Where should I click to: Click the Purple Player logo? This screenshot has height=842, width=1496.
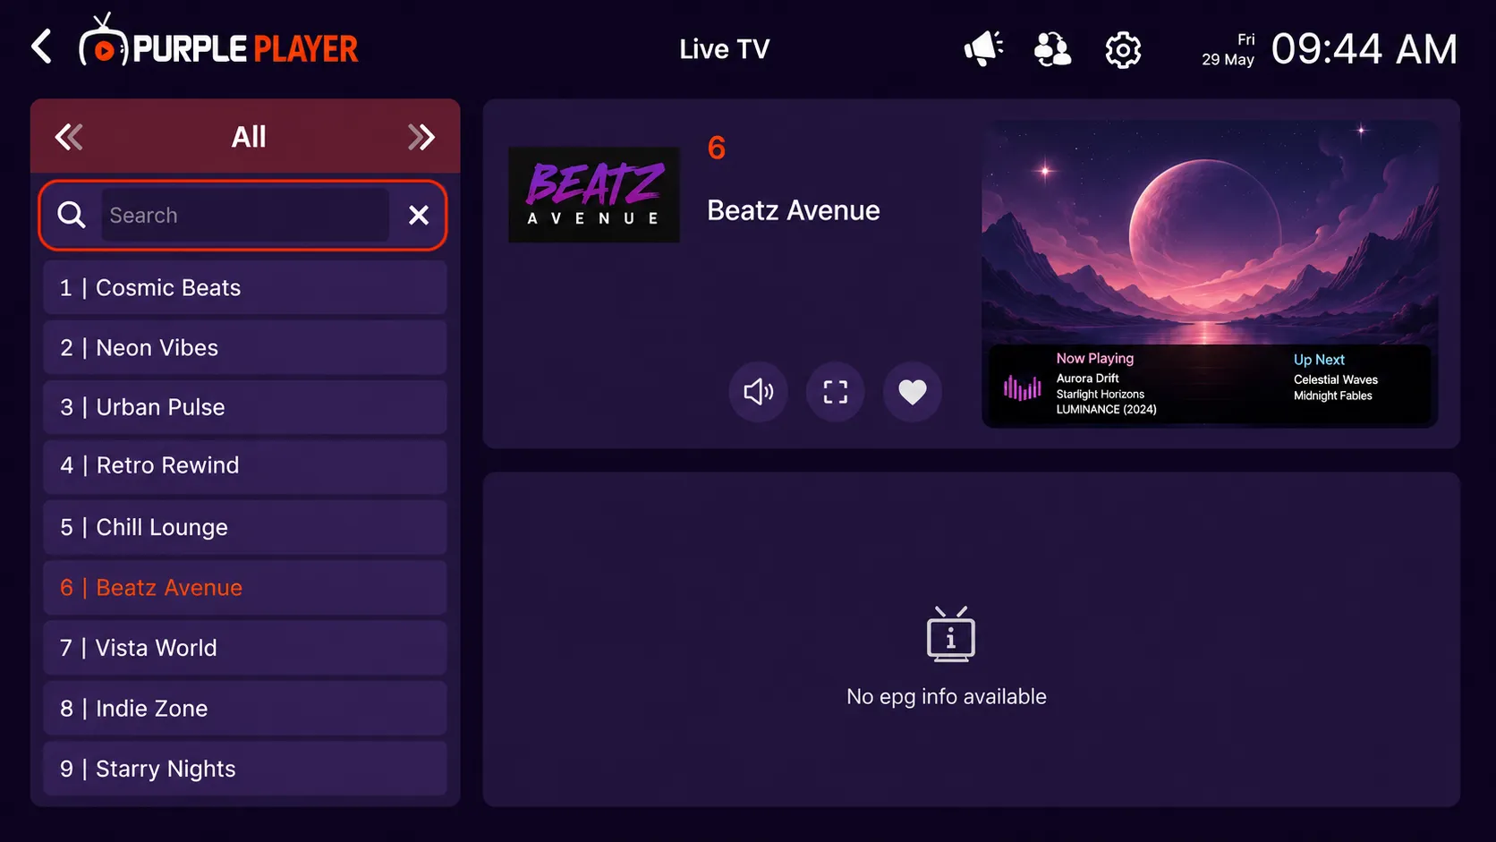[x=218, y=41]
